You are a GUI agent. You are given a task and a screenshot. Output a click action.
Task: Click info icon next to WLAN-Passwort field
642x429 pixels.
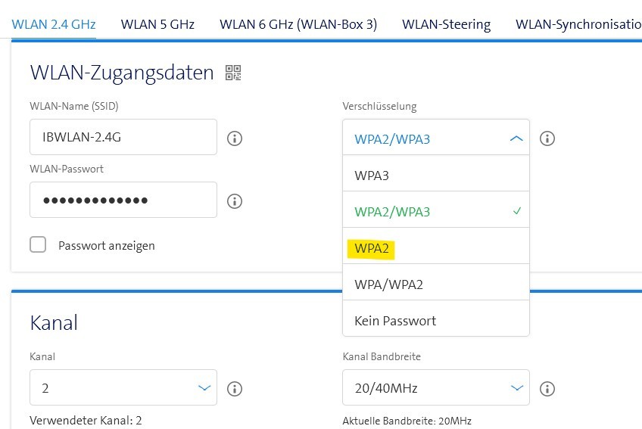coord(235,201)
